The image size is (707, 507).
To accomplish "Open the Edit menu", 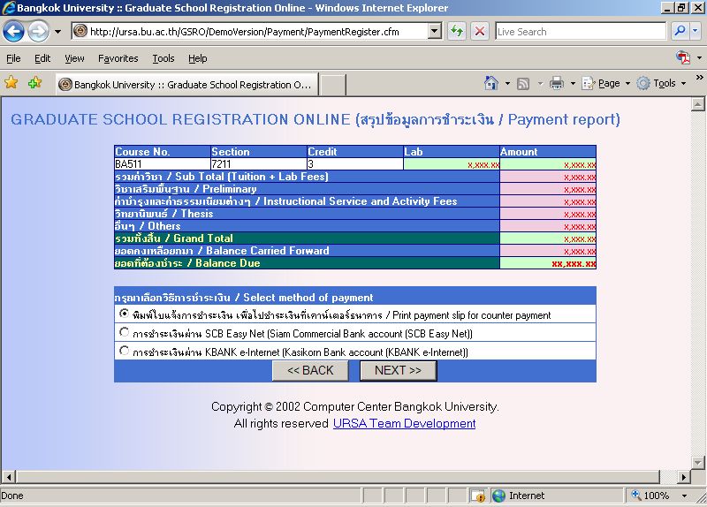I will tap(42, 58).
